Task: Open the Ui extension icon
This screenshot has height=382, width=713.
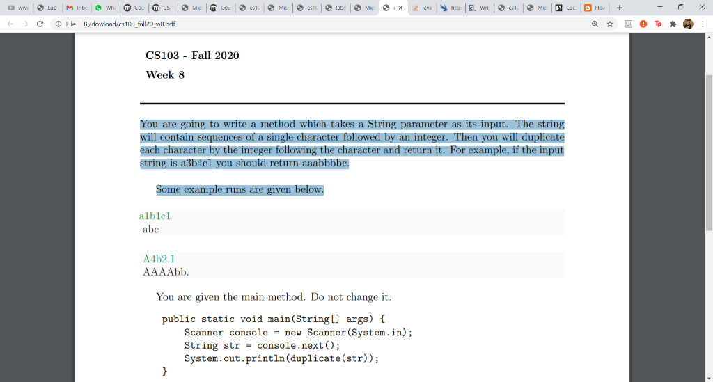Action: [x=629, y=24]
